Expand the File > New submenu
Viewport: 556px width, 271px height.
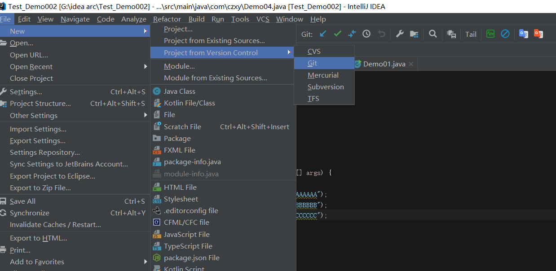(75, 31)
